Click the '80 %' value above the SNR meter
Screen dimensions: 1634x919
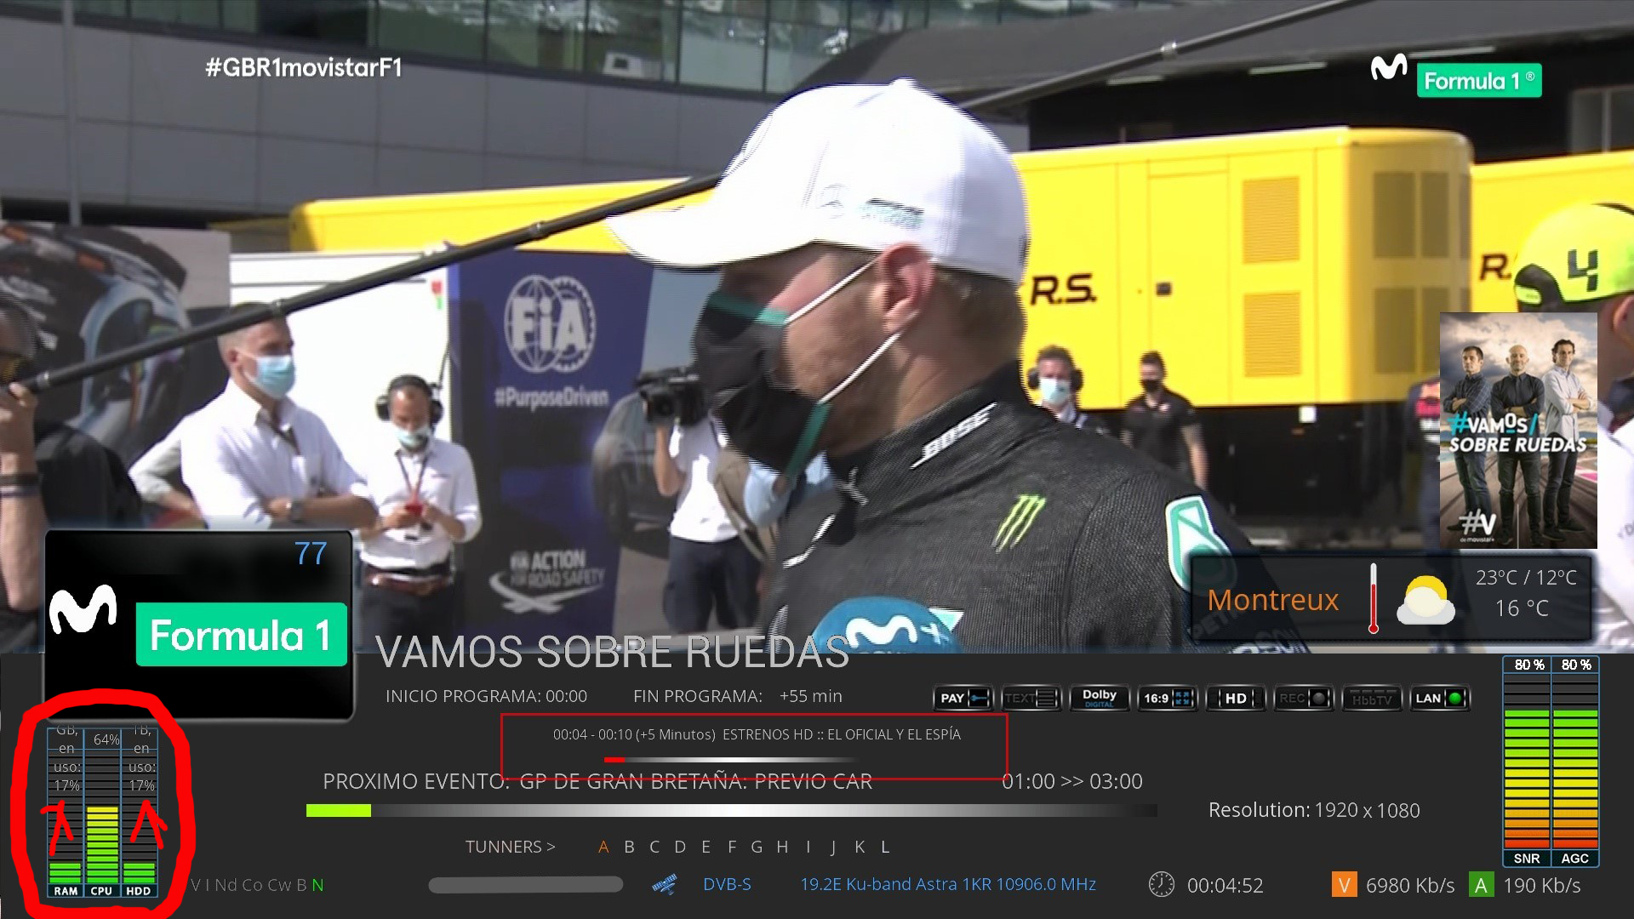pos(1528,665)
